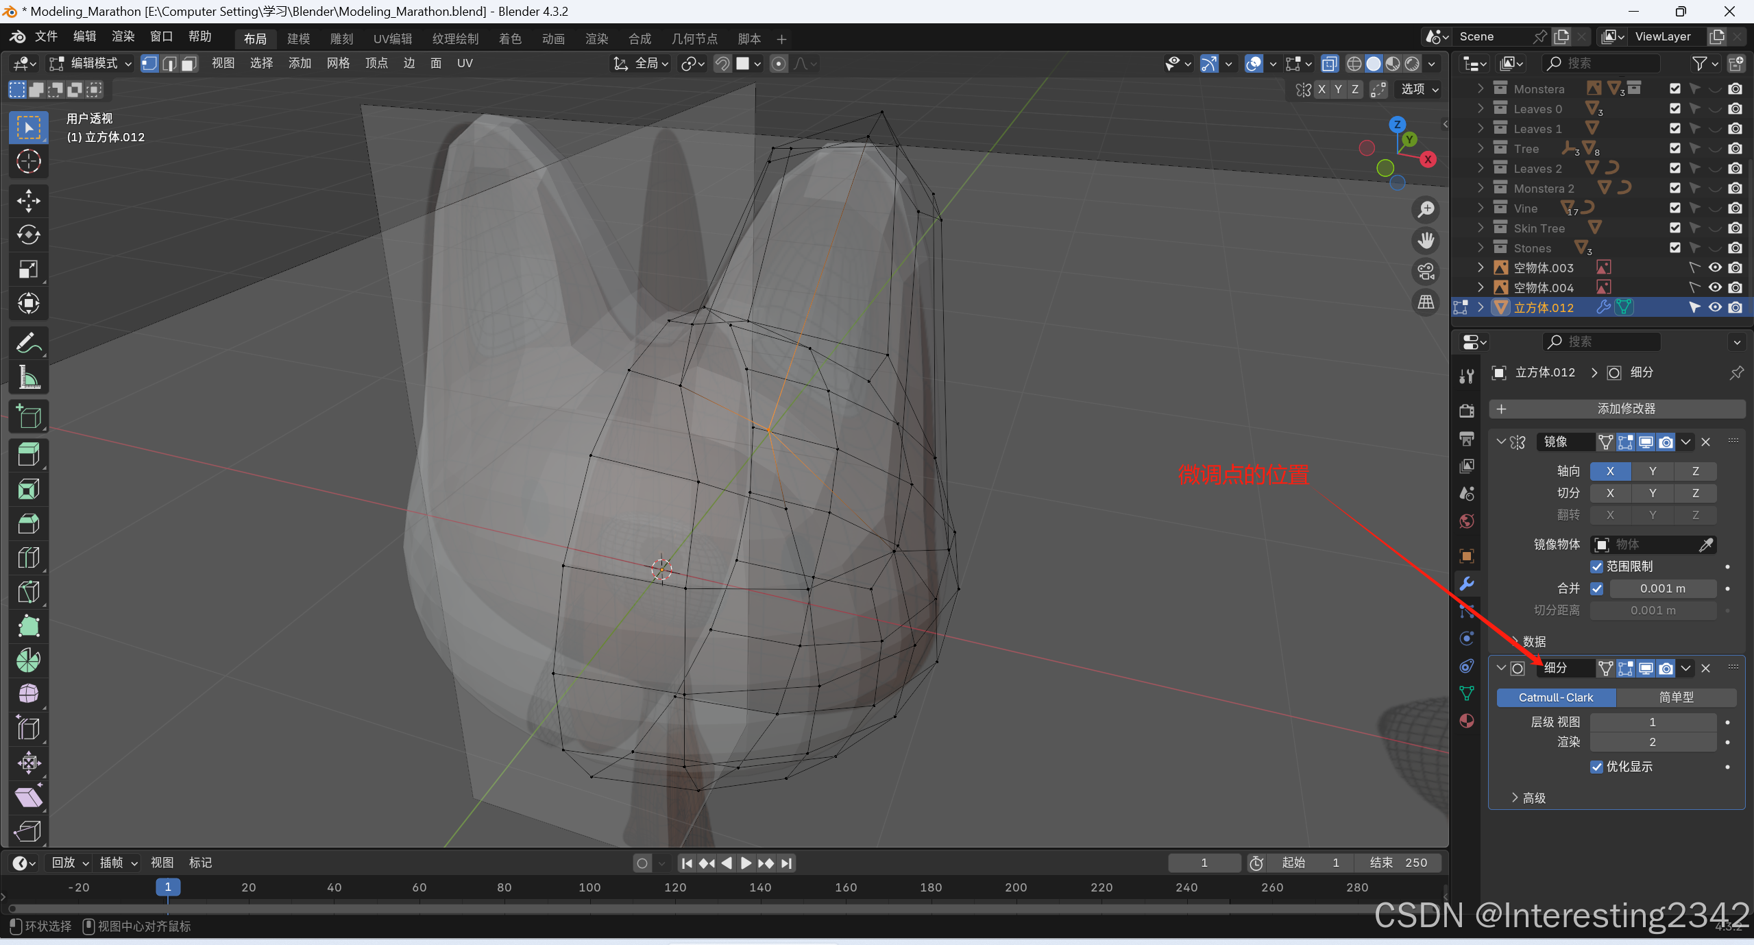Hide 空物体.003 in viewport
This screenshot has height=945, width=1754.
tap(1715, 267)
